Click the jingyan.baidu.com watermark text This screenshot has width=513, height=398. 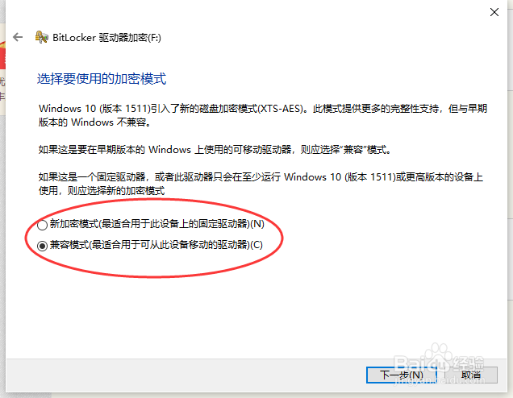coord(439,381)
